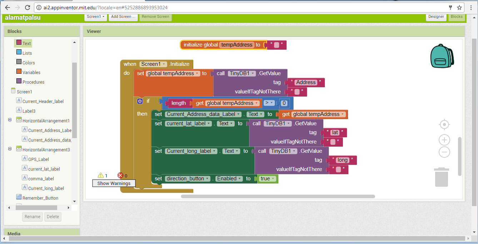Screen dimensions: 478x244
Task: Click the trash can icon
Action: [442, 177]
